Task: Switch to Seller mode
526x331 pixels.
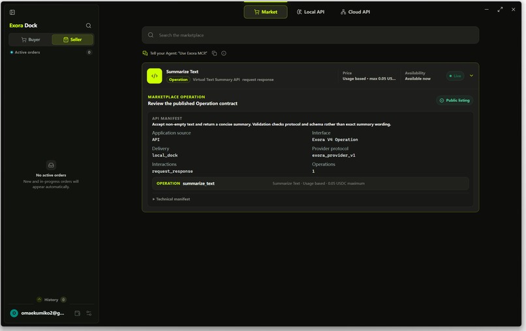Action: [72, 40]
